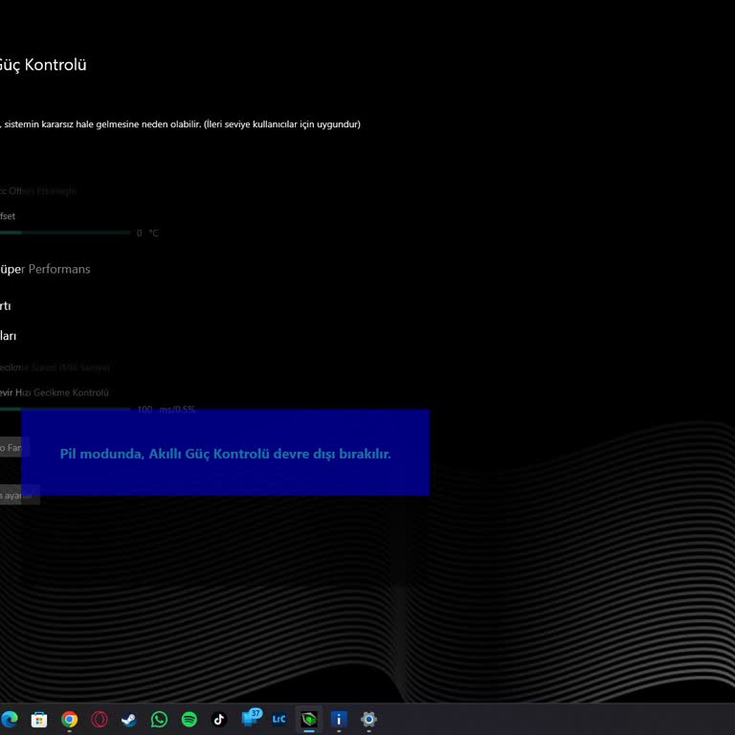Launch Spotify from the taskbar
735x735 pixels.
tap(189, 719)
